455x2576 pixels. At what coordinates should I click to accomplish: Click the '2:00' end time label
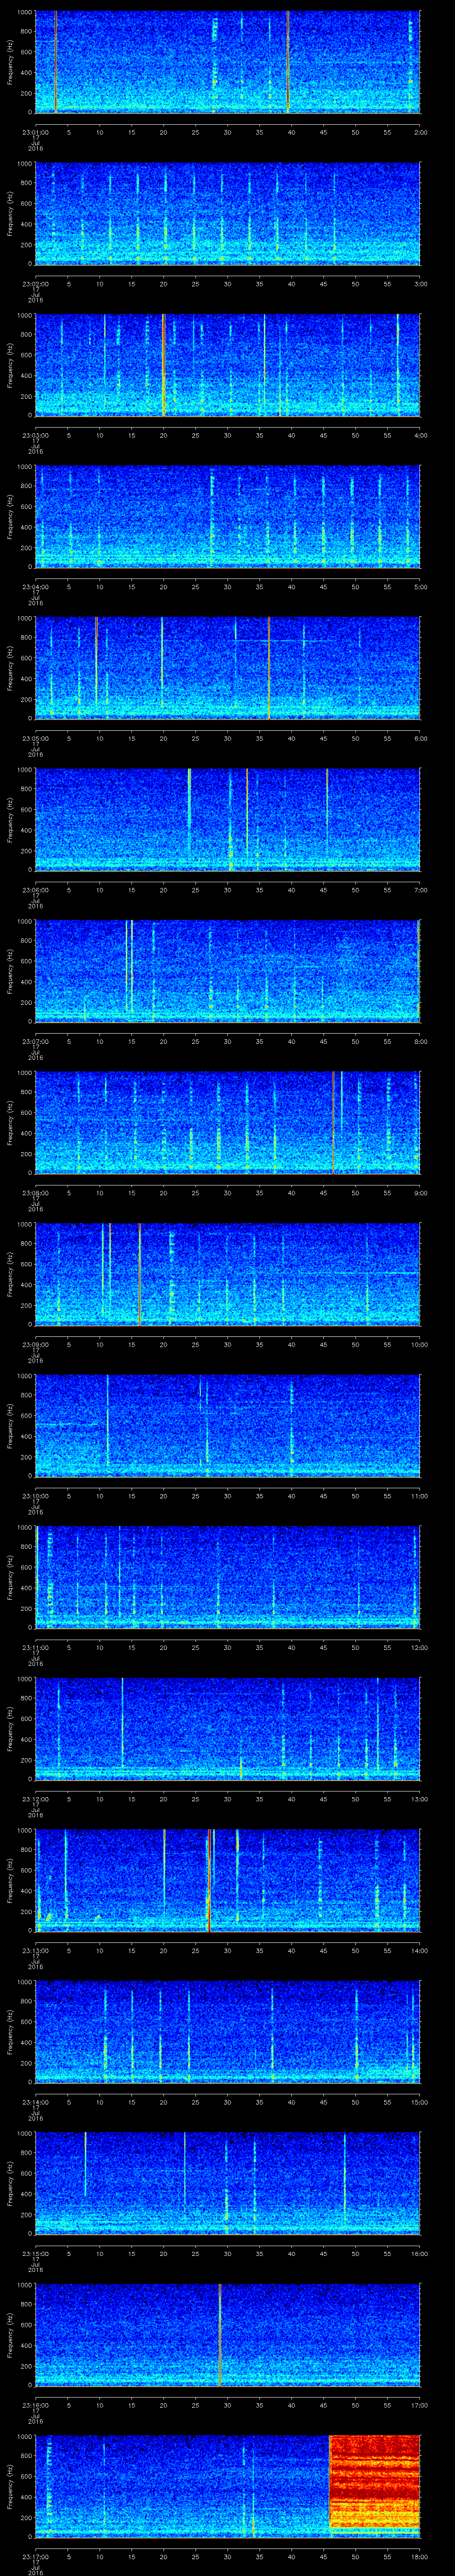(420, 131)
